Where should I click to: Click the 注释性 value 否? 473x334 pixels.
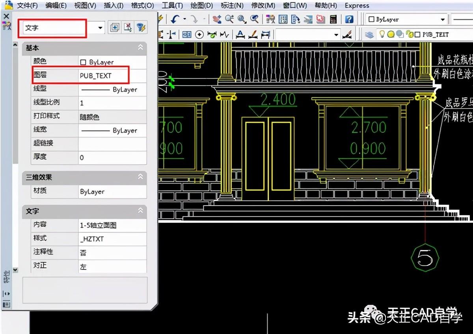click(83, 253)
